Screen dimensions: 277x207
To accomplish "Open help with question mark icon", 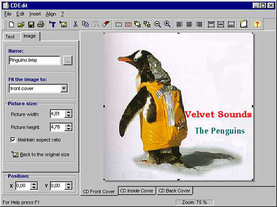I will 257,24.
